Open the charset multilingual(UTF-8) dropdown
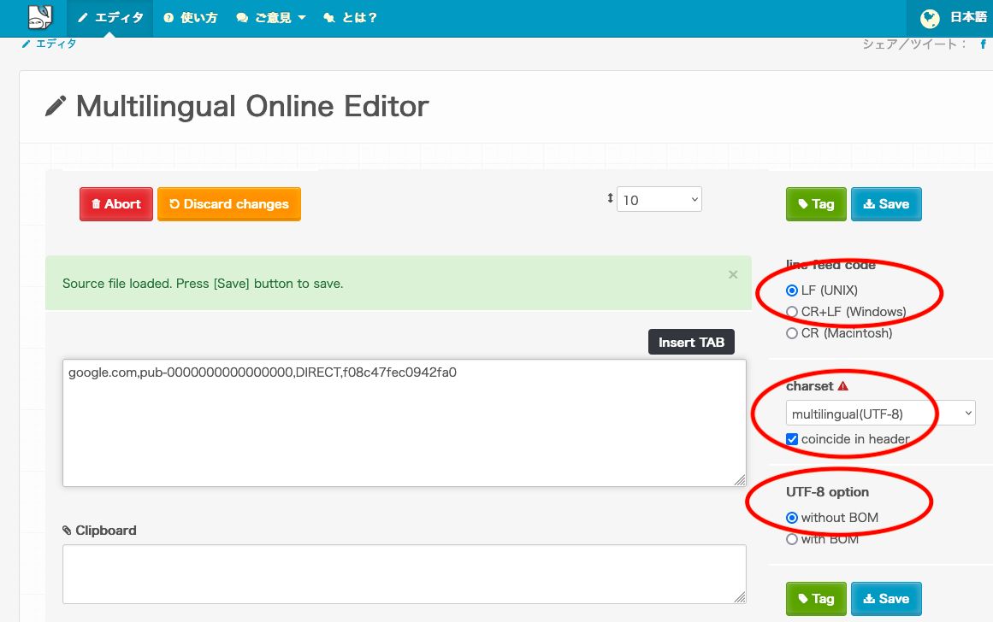This screenshot has width=993, height=622. click(x=880, y=414)
